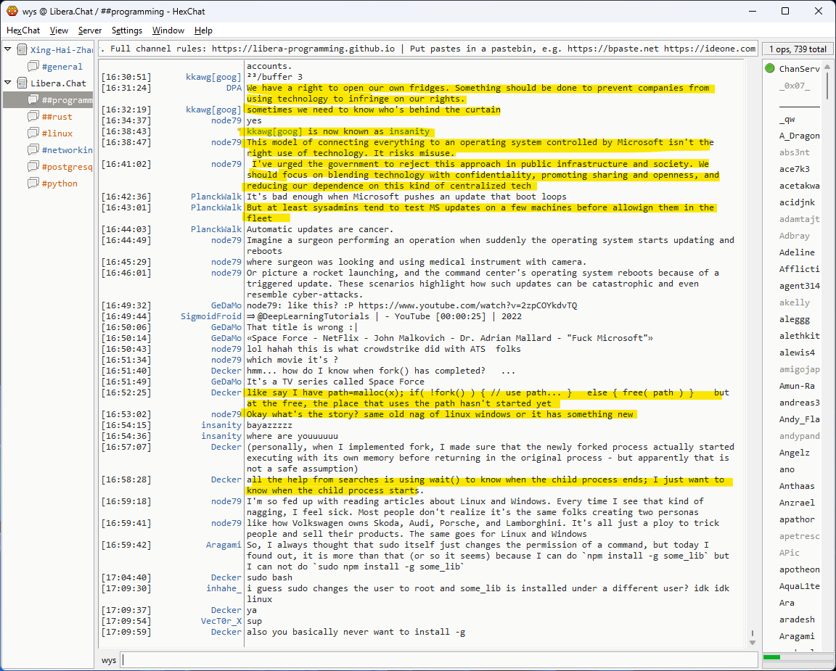
Task: Select Aragami in the user list
Action: [x=795, y=636]
